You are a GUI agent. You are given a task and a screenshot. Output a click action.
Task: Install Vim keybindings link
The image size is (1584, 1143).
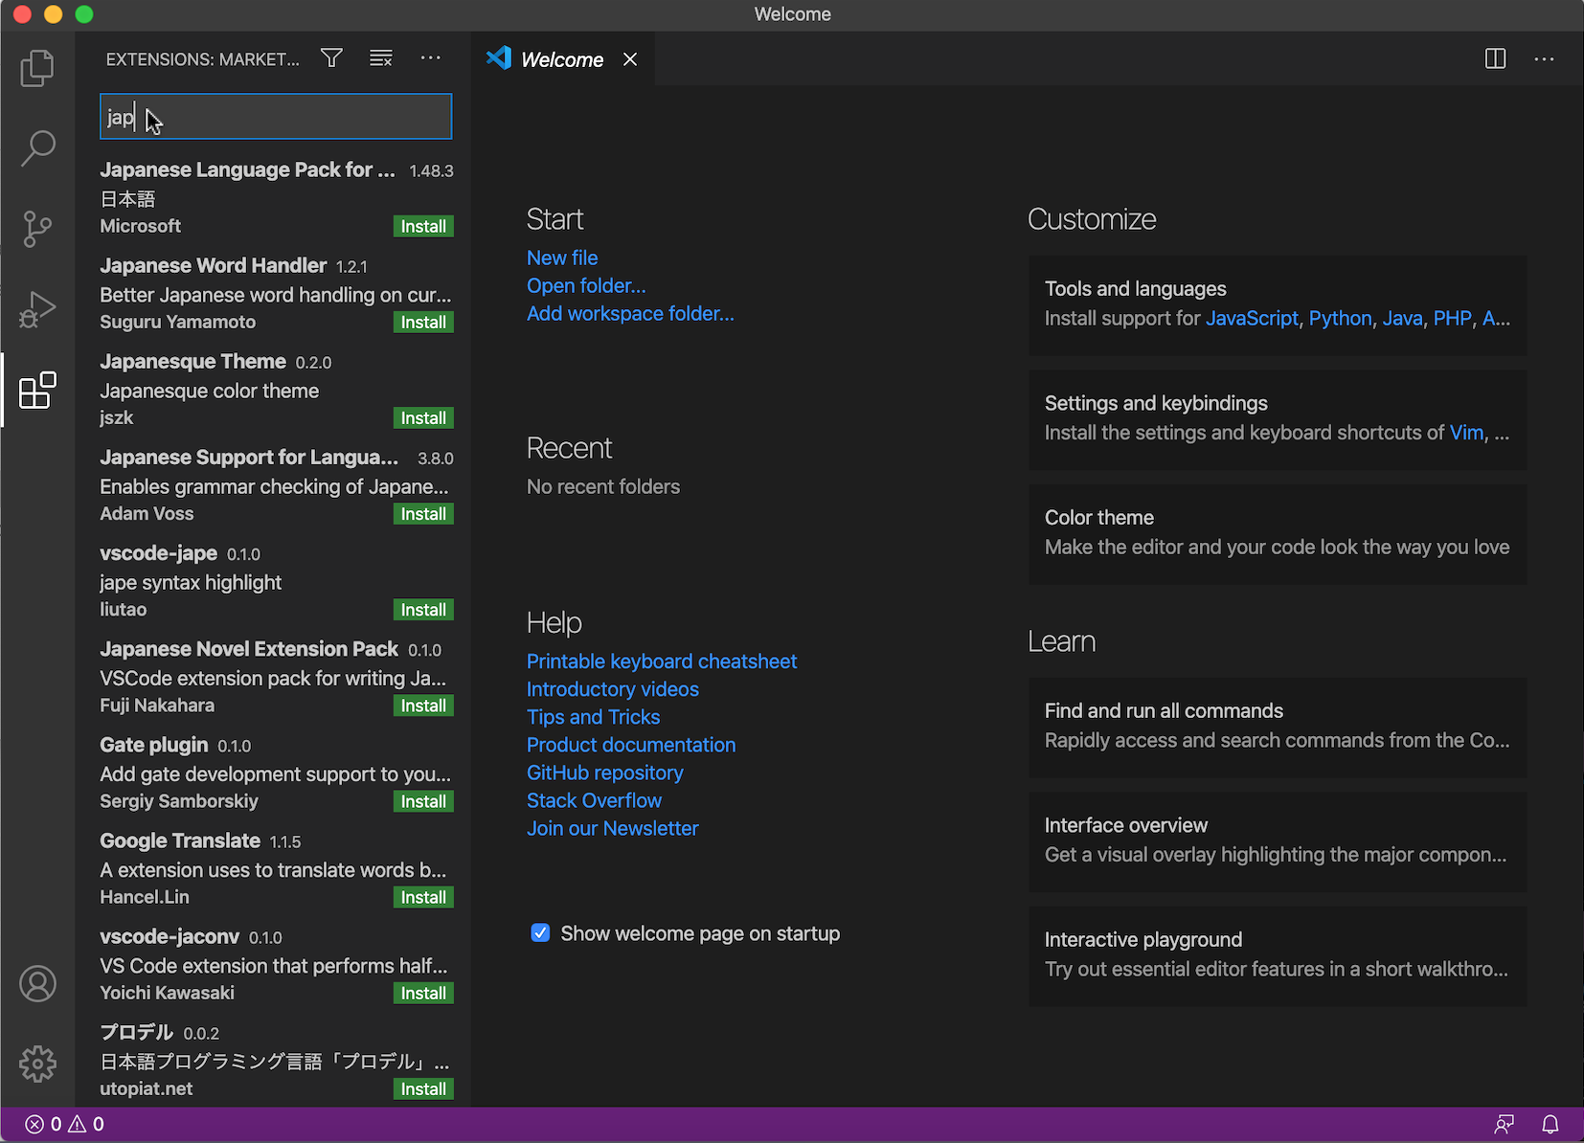(x=1466, y=432)
